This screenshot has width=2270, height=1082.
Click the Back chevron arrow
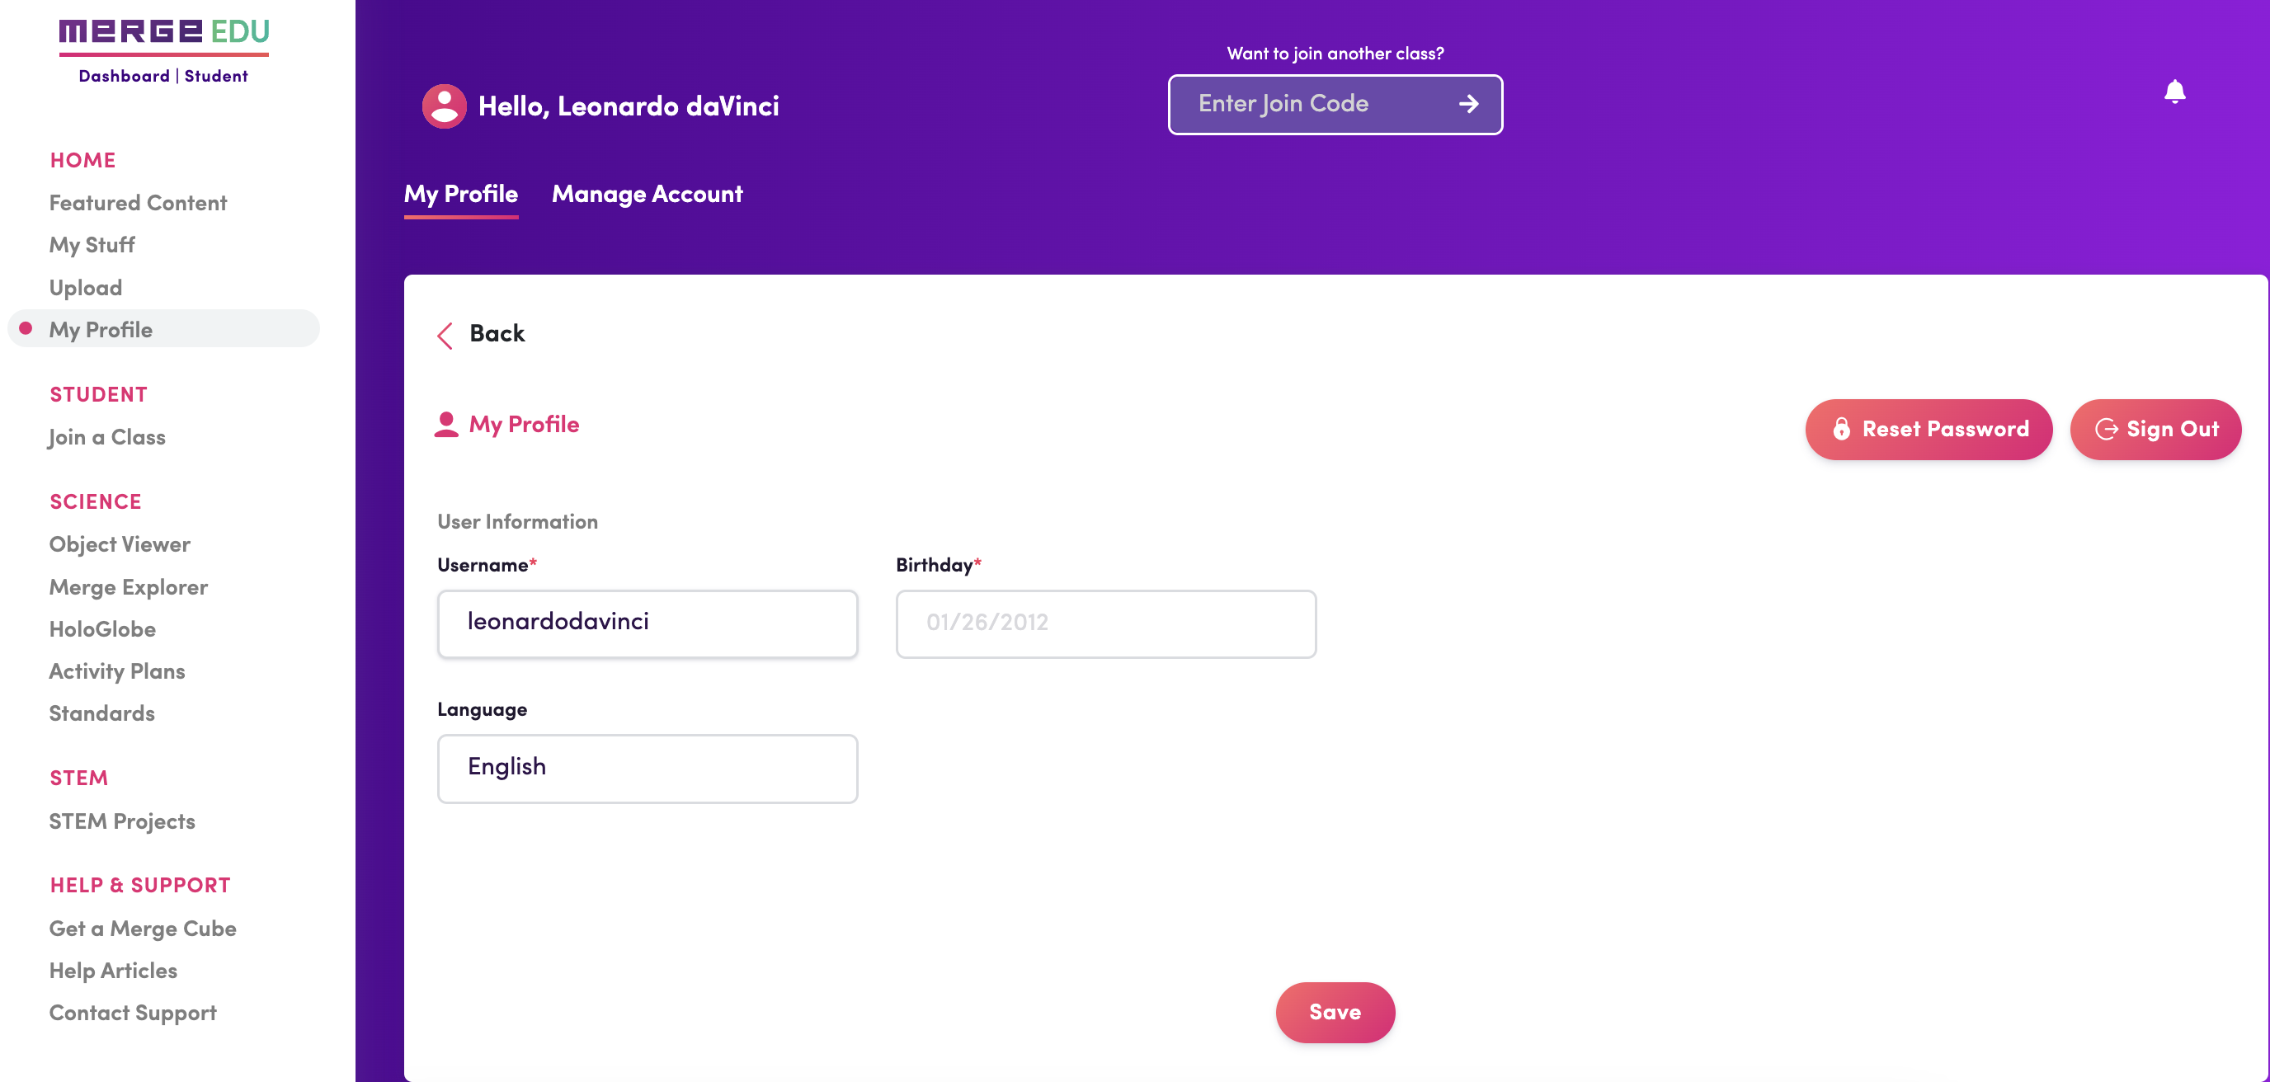tap(445, 335)
